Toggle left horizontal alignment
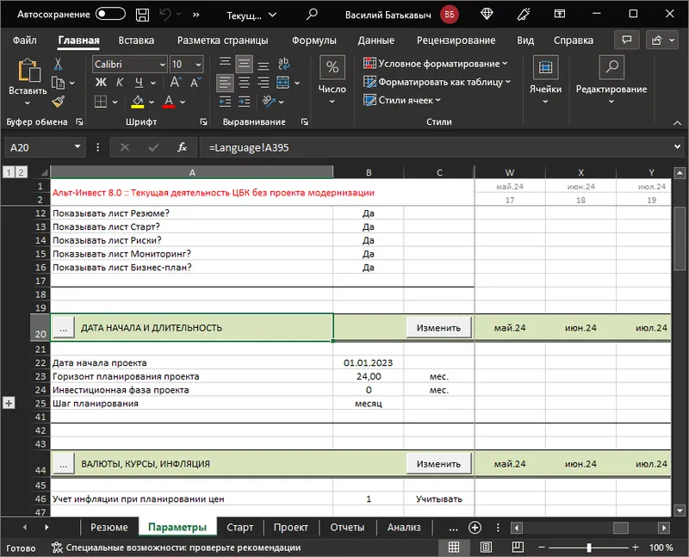The width and height of the screenshot is (689, 557). click(225, 83)
